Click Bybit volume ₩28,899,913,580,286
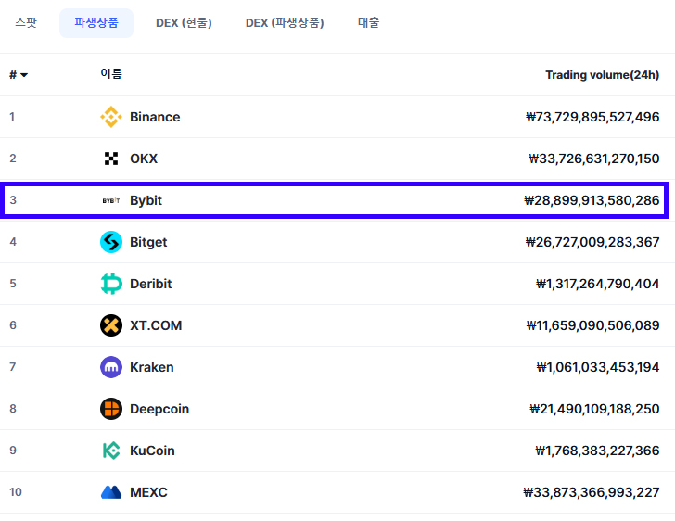The width and height of the screenshot is (675, 521). 592,200
